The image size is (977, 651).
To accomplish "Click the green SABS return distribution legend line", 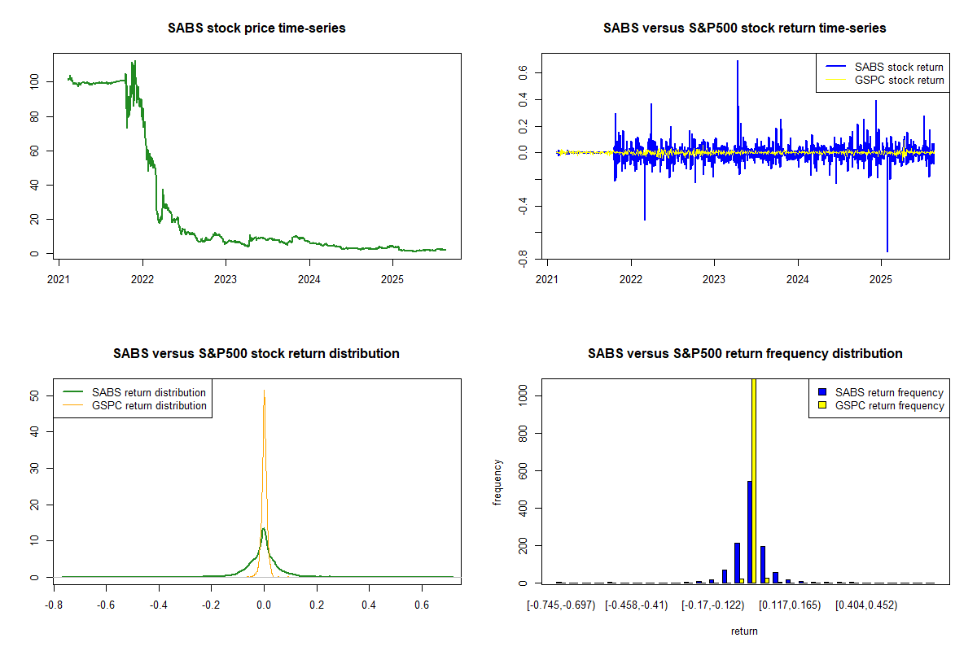I will tap(72, 392).
